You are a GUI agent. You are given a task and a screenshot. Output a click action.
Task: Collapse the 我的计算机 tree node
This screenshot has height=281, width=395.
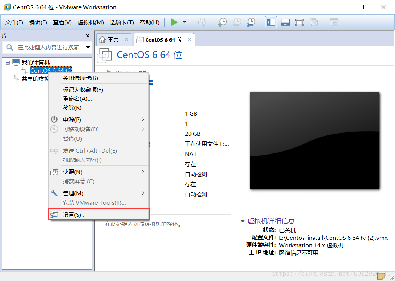click(x=8, y=62)
